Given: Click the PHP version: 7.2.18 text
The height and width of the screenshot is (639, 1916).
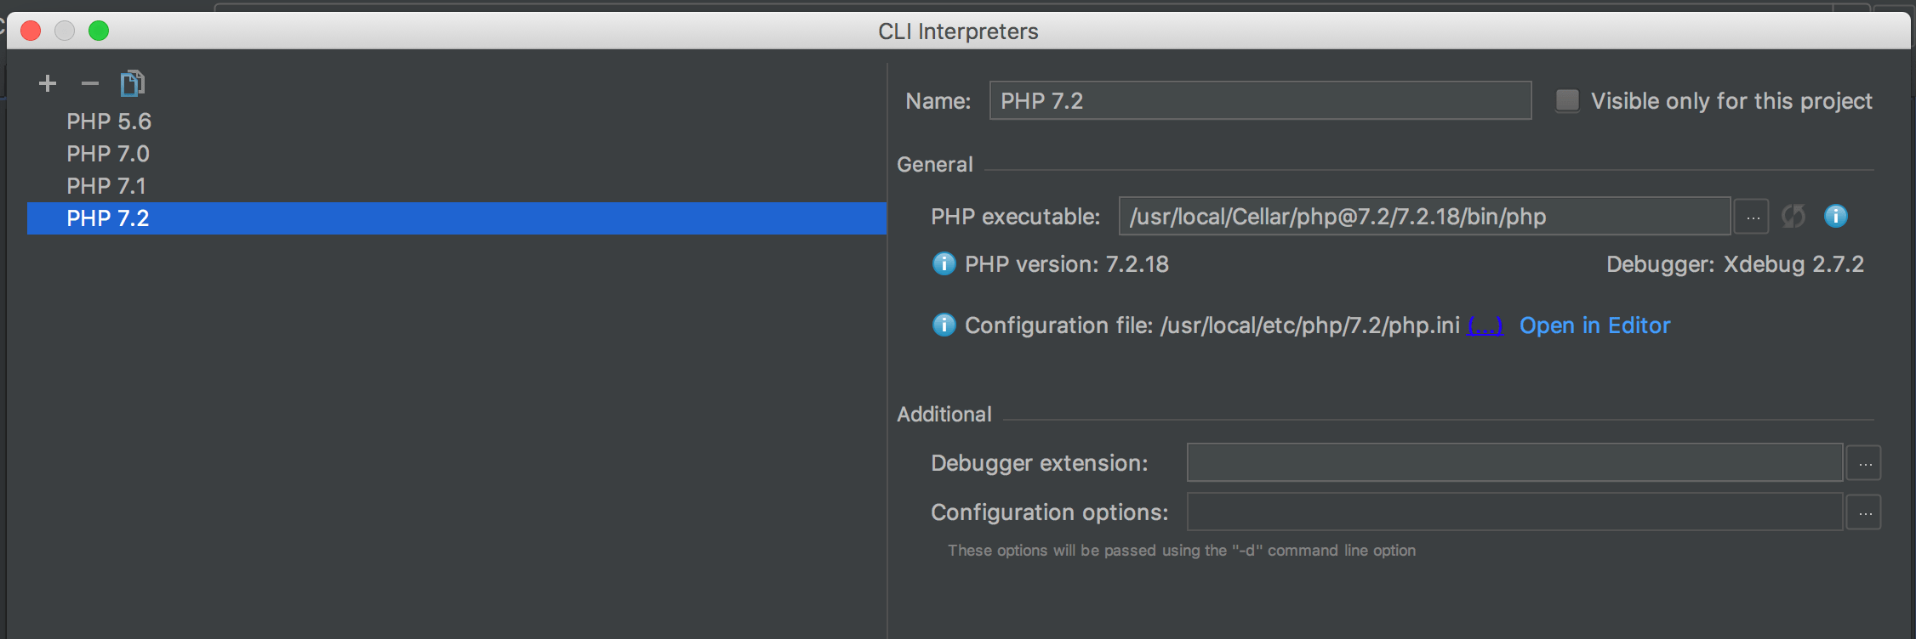Looking at the screenshot, I should click(1066, 264).
